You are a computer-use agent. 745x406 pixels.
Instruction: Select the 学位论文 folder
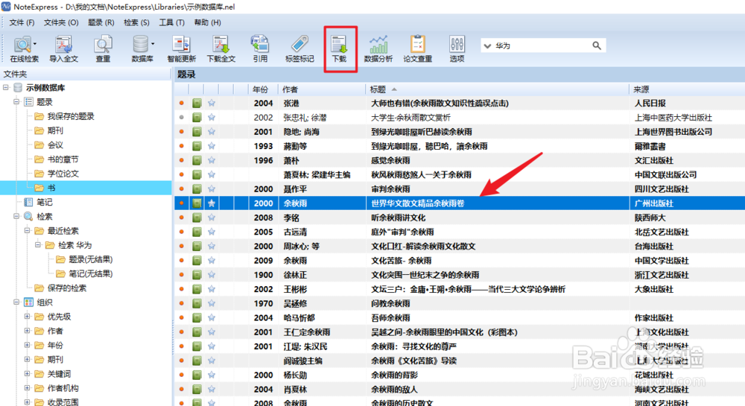tap(63, 174)
